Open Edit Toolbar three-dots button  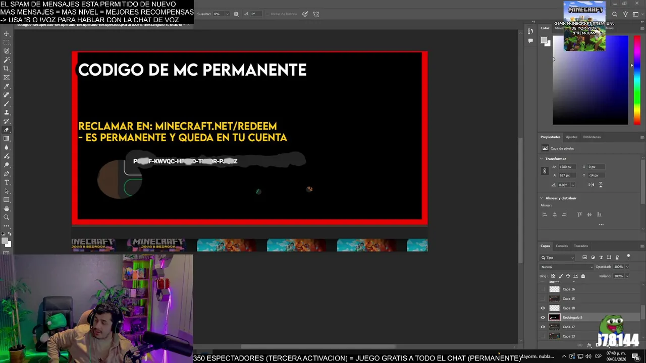coord(7,226)
